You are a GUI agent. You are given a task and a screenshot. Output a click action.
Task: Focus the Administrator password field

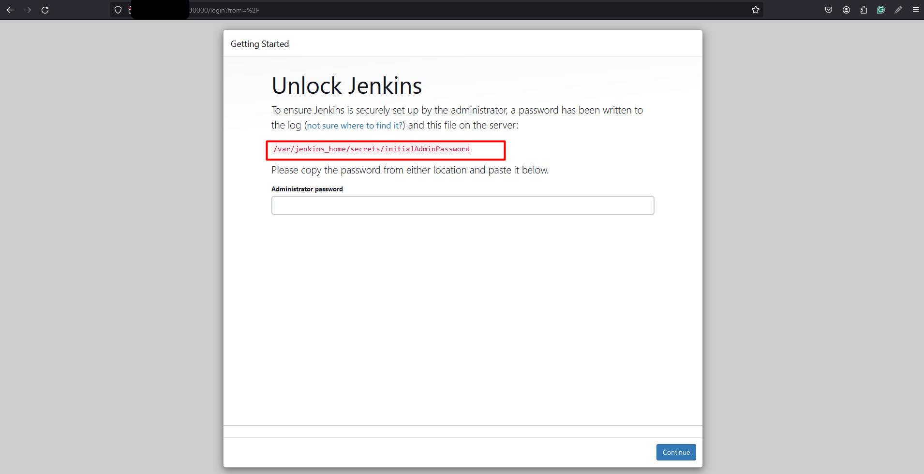[x=462, y=205]
